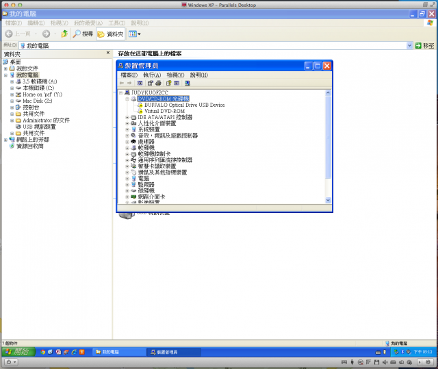Select the 智慧卡讀取裝置 row

click(x=157, y=166)
